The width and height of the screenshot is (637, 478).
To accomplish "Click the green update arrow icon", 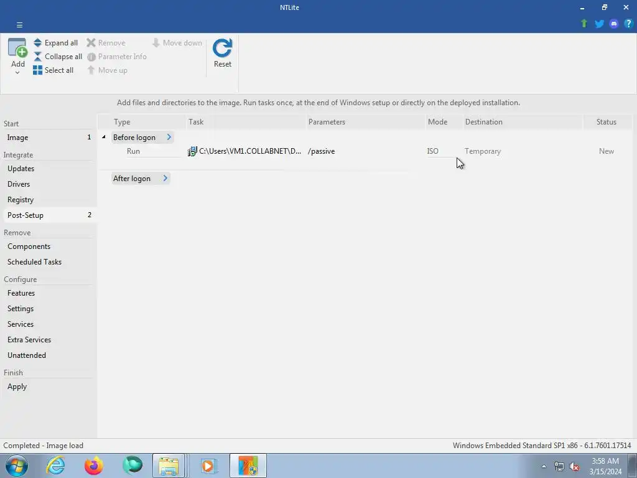I will click(x=584, y=24).
